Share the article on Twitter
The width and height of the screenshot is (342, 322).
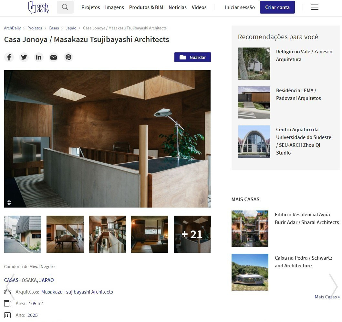click(24, 57)
